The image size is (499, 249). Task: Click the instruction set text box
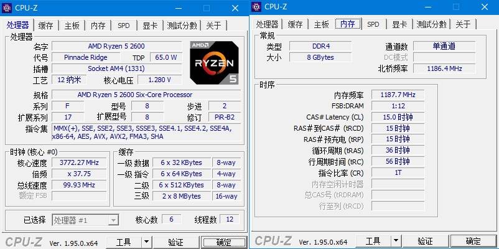coord(146,133)
